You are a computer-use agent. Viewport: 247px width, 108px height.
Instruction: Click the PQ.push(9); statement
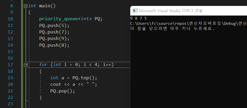click(x=54, y=39)
